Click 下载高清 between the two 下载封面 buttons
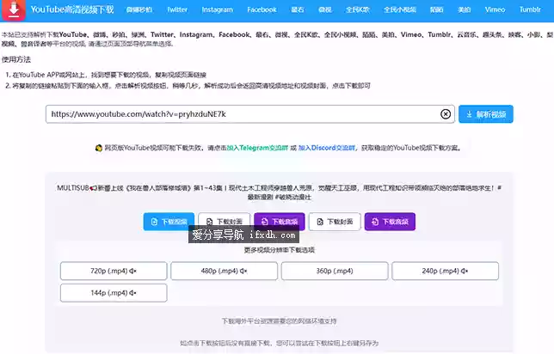Viewport: 554px width, 354px height. [x=280, y=222]
